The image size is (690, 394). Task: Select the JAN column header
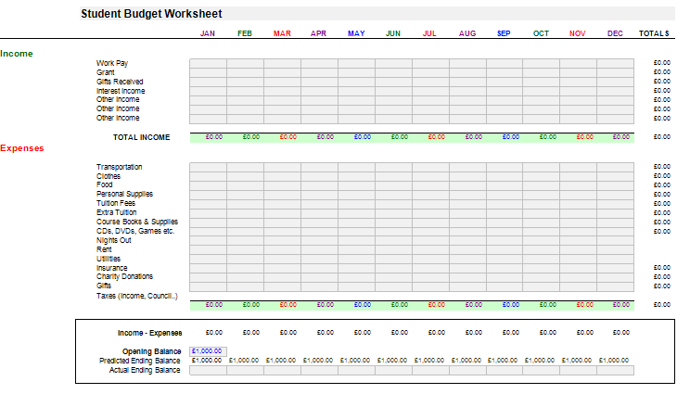pyautogui.click(x=208, y=33)
